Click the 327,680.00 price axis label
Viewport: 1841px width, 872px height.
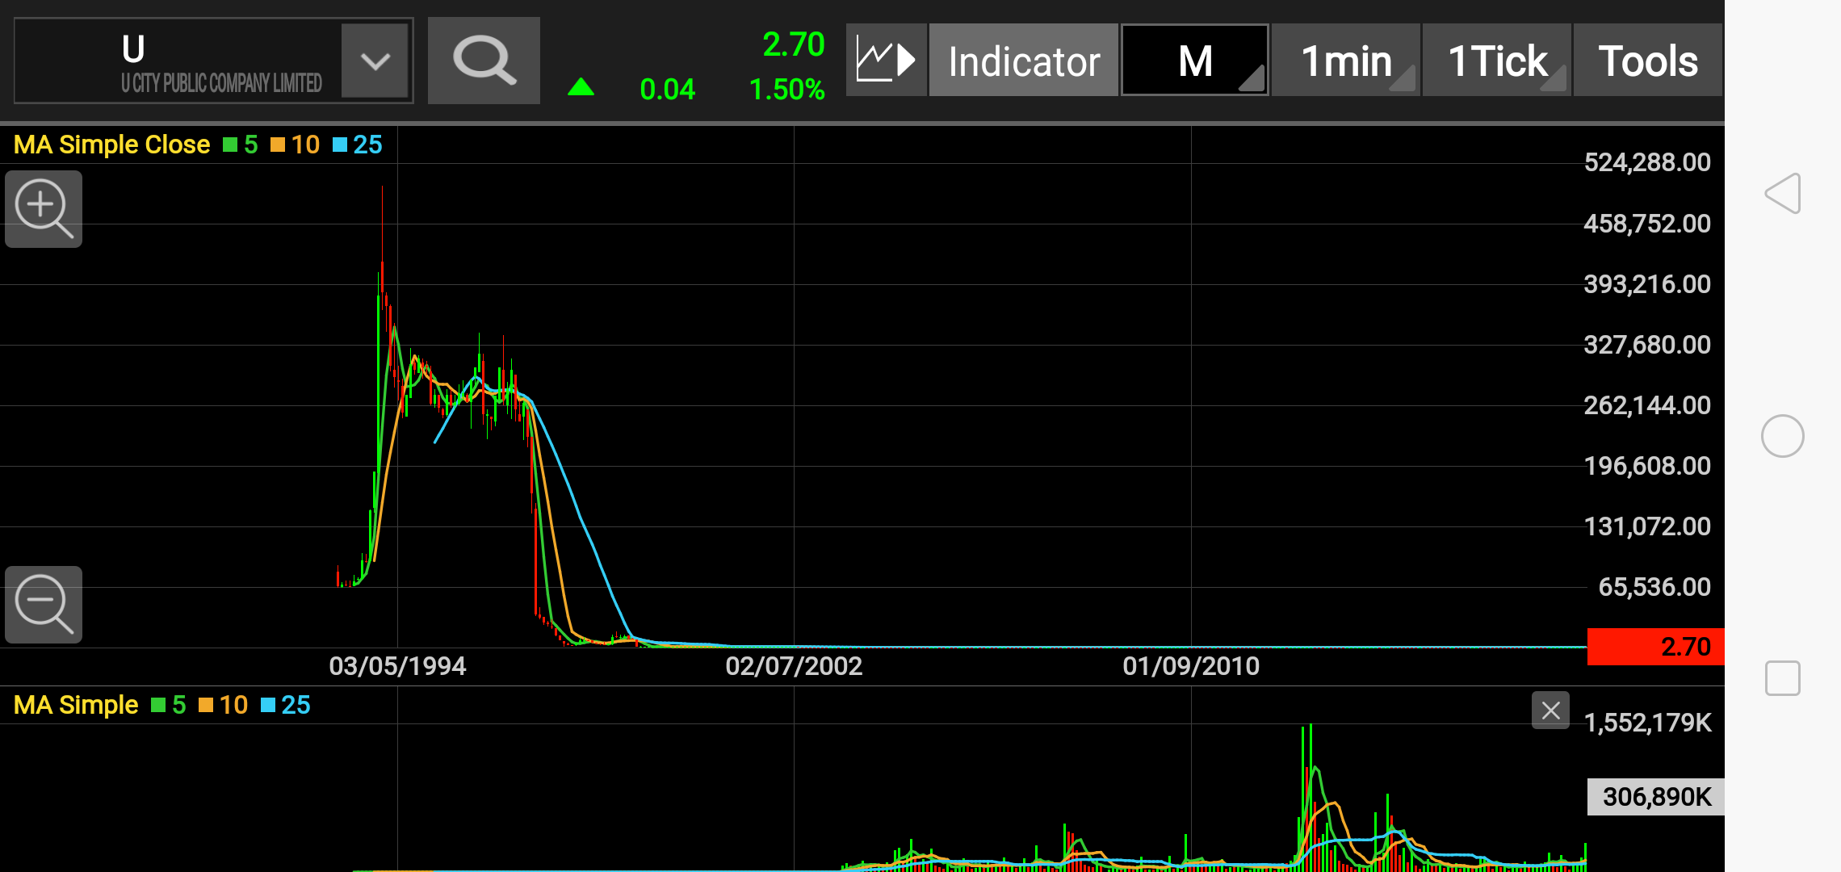[x=1647, y=344]
